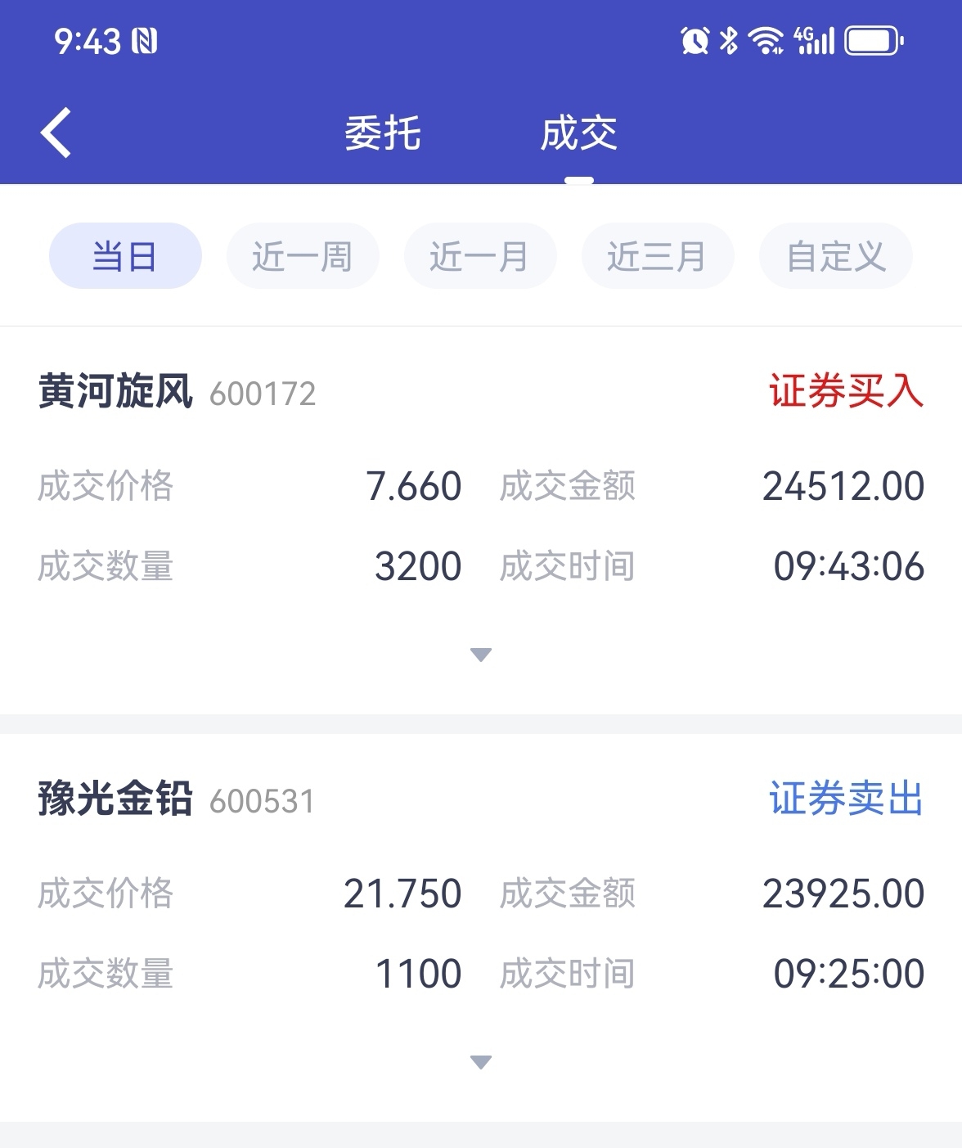Tap the Wi-Fi status icon

[766, 40]
